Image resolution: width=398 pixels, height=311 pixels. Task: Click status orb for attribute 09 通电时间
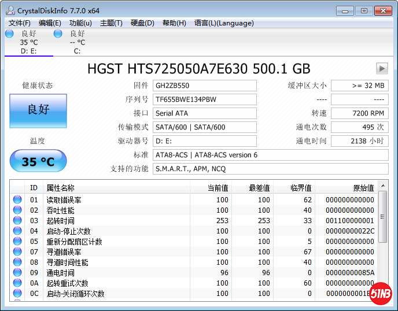[x=17, y=273]
